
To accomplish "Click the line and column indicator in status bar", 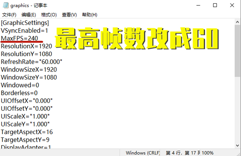I will [x=183, y=153].
